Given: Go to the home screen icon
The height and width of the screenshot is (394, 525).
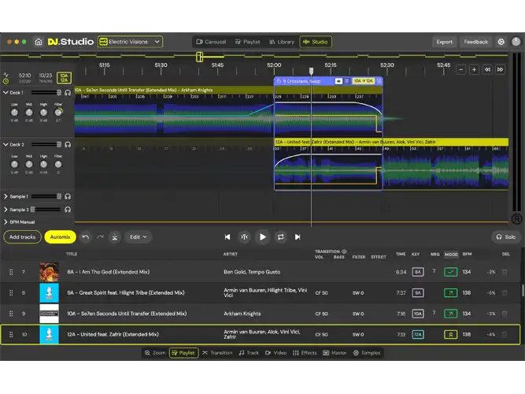Looking at the screenshot, I should point(39,42).
